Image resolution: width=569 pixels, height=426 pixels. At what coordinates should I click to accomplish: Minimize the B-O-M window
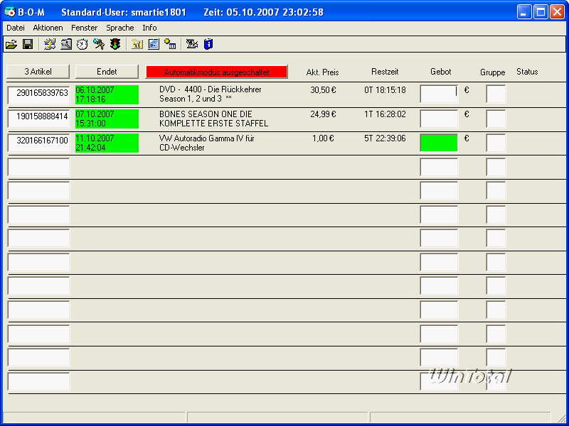pos(525,12)
